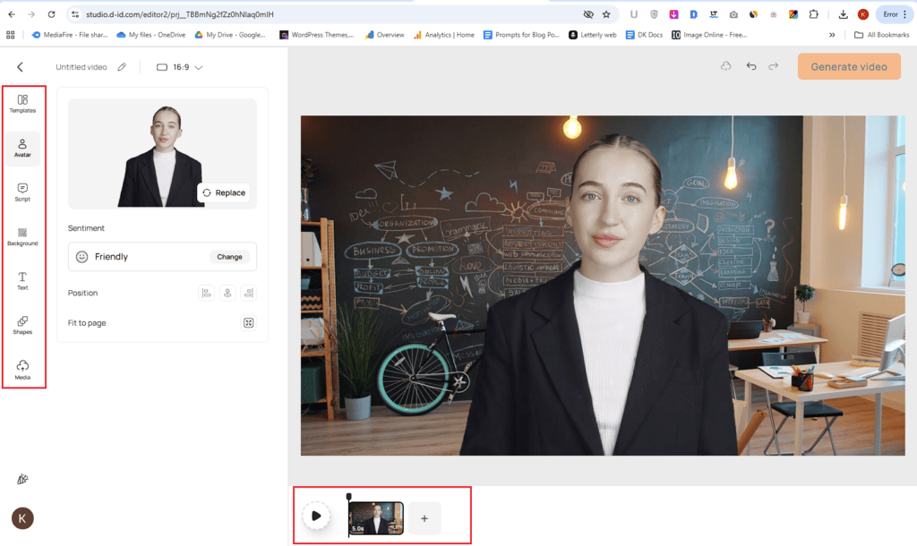Click the Error Chrome menu button

coord(895,14)
